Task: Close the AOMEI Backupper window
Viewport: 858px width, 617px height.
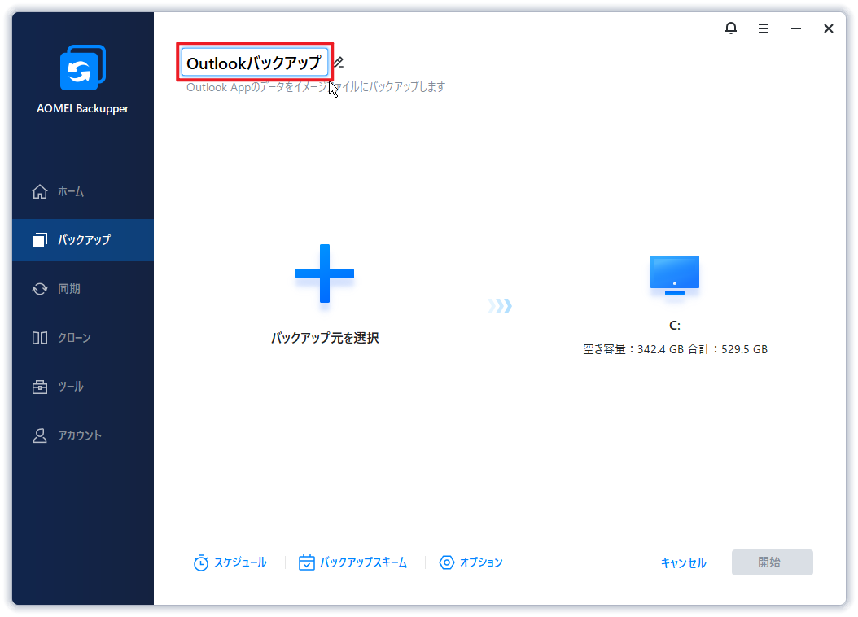Action: pos(829,28)
